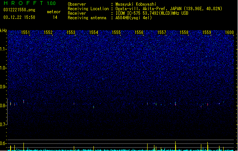Click the kHz unit label
This screenshot has width=238, height=151.
3,31
